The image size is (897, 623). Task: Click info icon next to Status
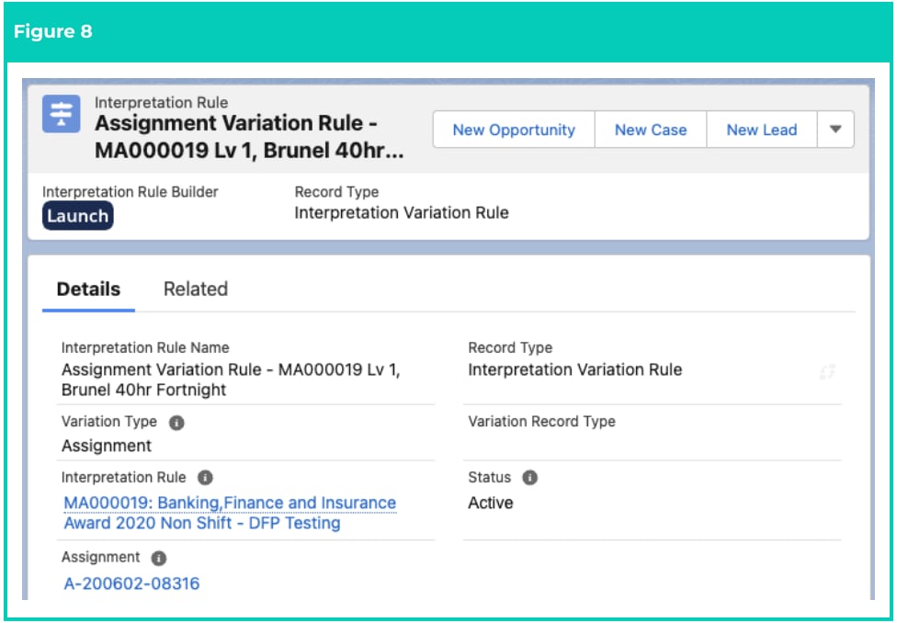coord(530,478)
